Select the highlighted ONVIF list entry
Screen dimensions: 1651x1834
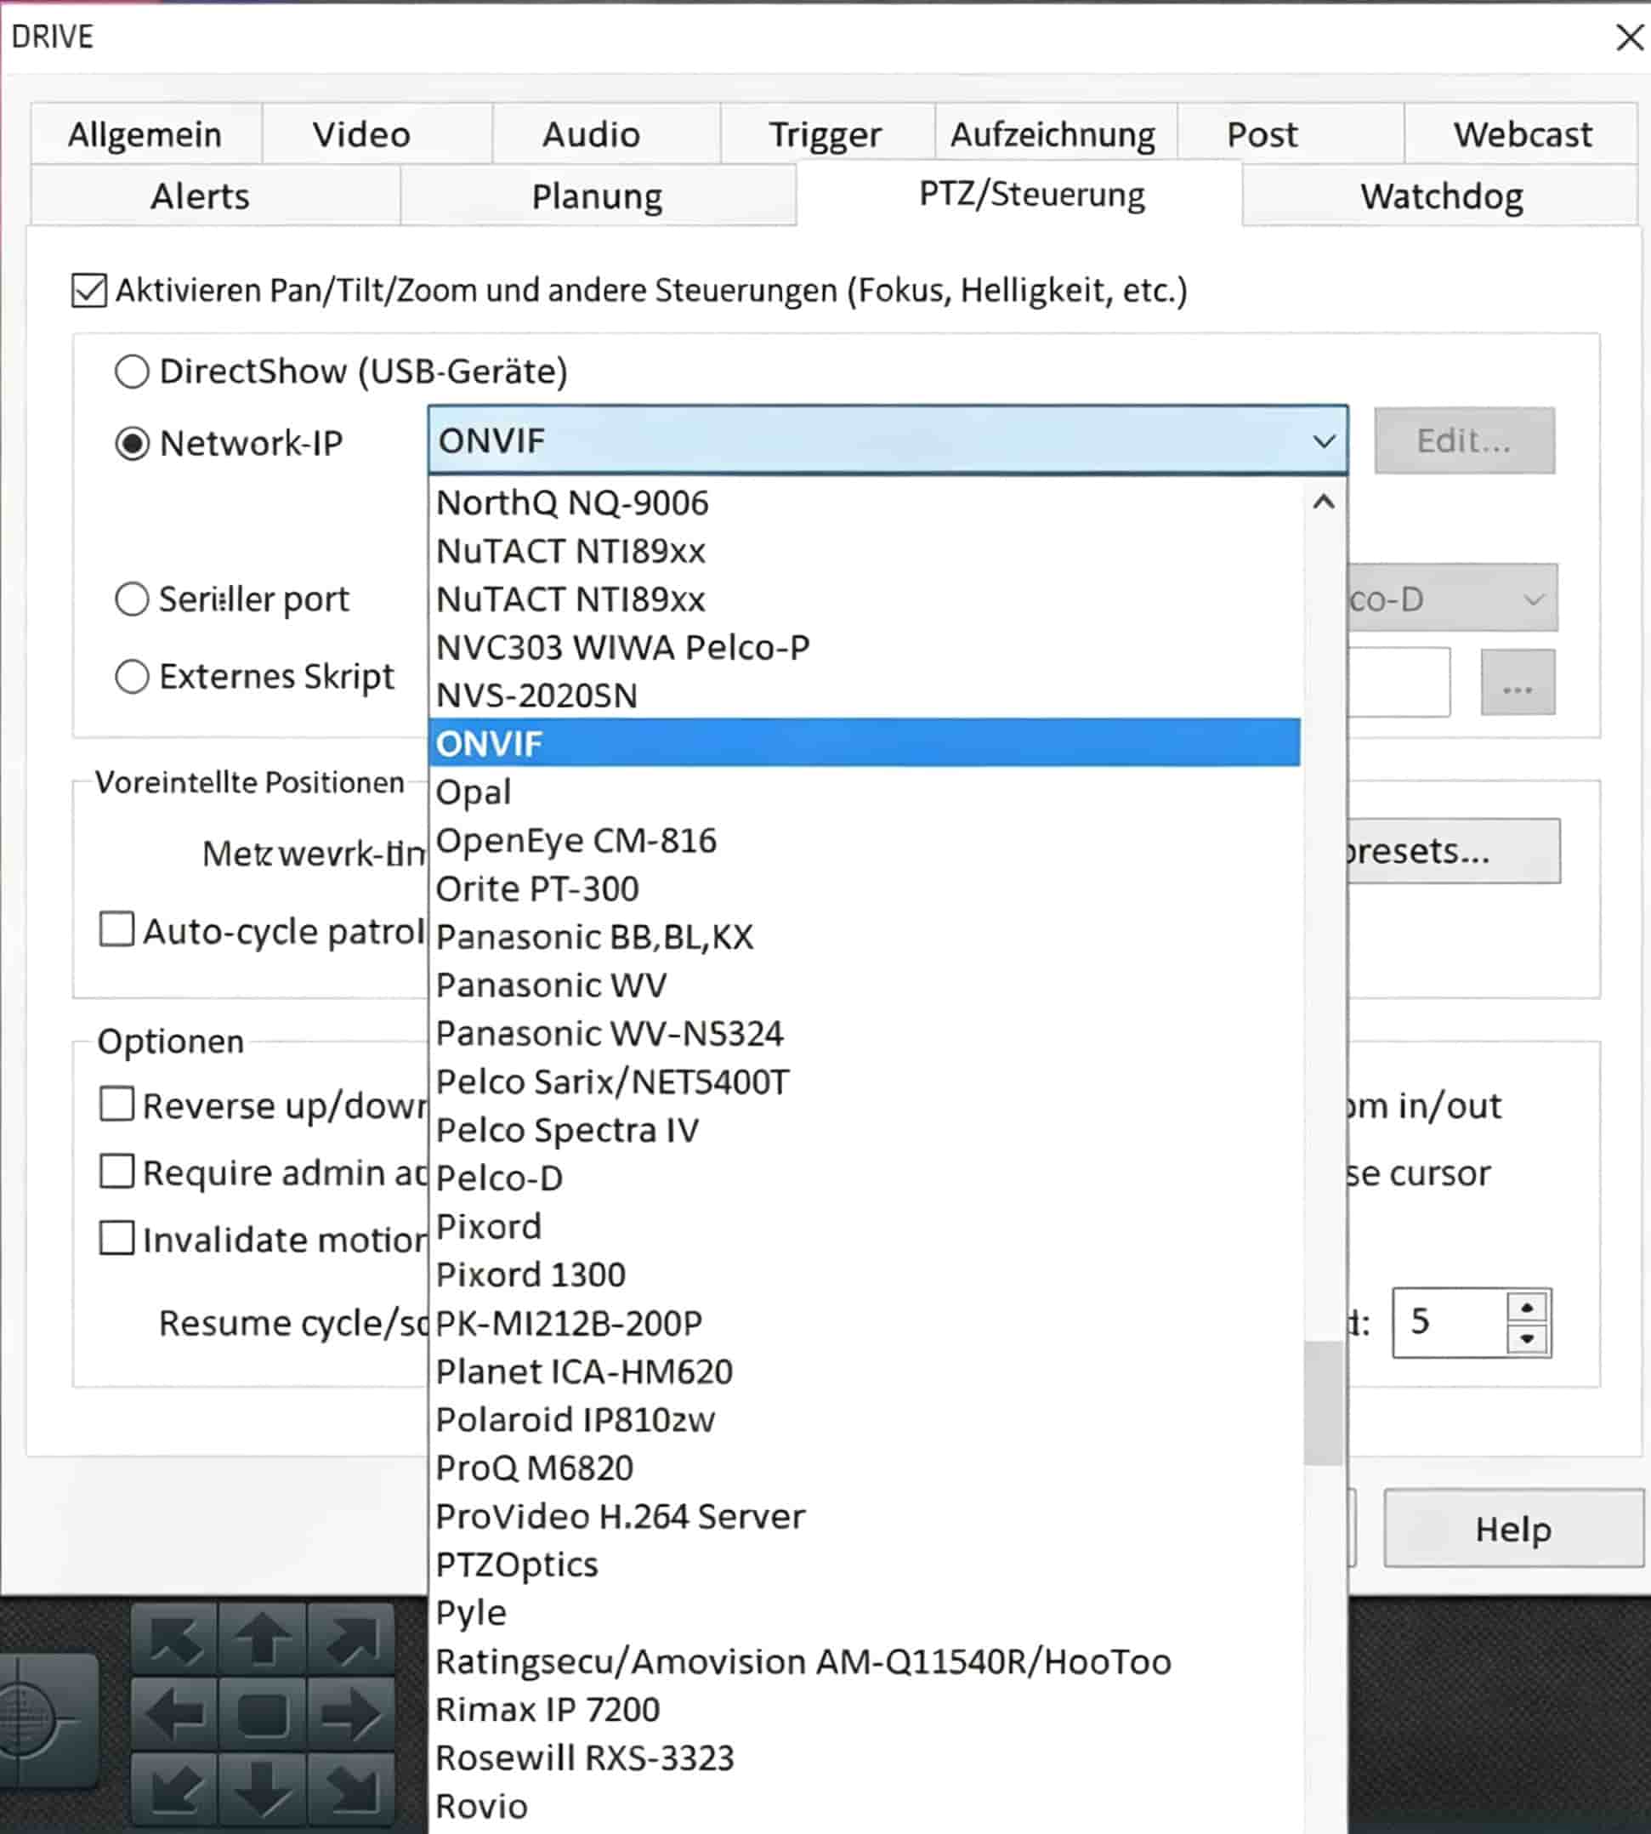865,744
